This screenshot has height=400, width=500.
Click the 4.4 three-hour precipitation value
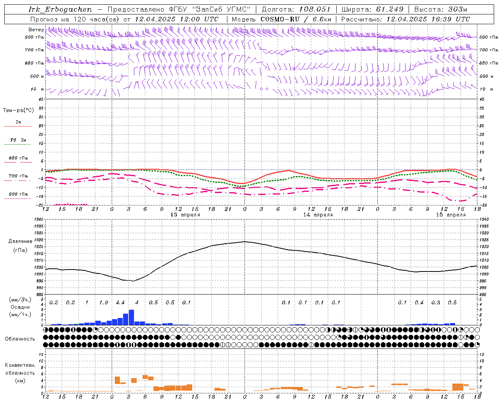[120, 303]
